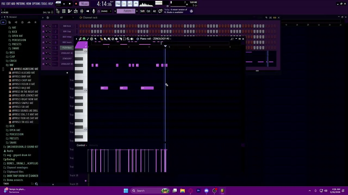Screen dimensions: 348x195
Task: Open the TOOLS menu
Action: 44,4
